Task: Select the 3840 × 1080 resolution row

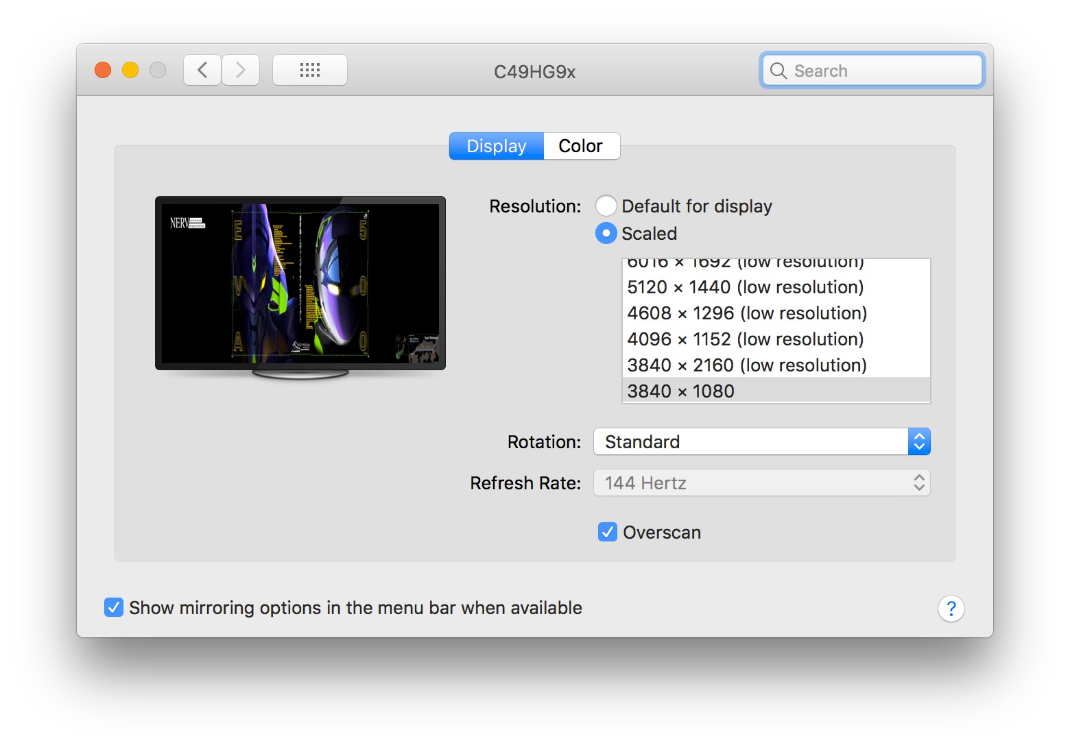Action: (x=776, y=391)
